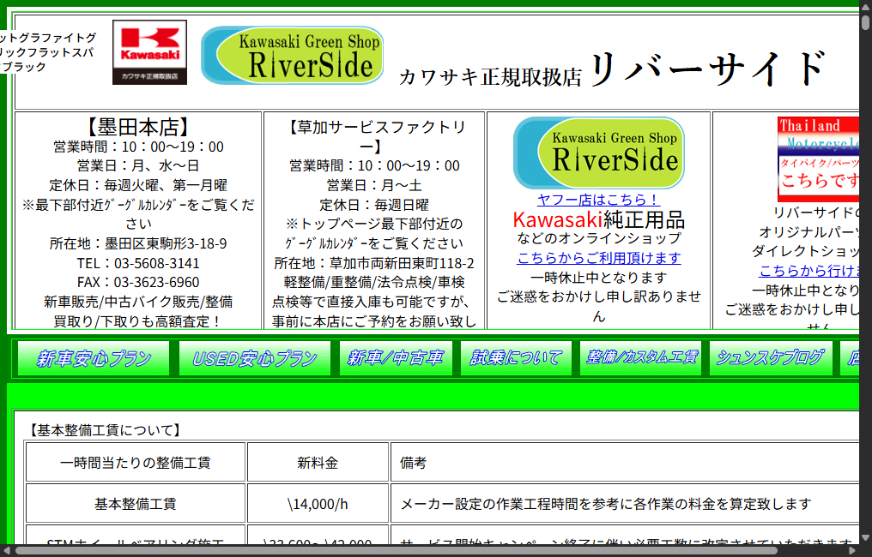Click the 軽整備/重整備/法令点検/車検 line
Screen dimensions: 872x557
[x=373, y=282]
